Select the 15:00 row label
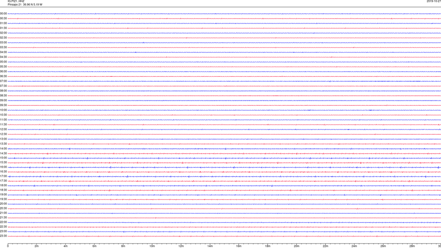The width and height of the screenshot is (441, 248). [x=3, y=158]
